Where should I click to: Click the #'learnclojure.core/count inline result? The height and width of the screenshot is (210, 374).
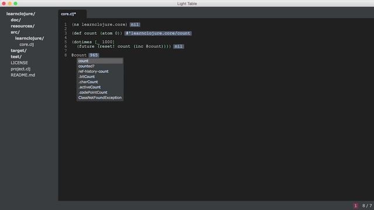158,33
